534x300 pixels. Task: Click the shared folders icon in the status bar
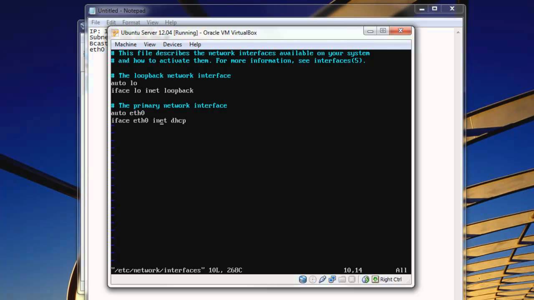pyautogui.click(x=342, y=280)
